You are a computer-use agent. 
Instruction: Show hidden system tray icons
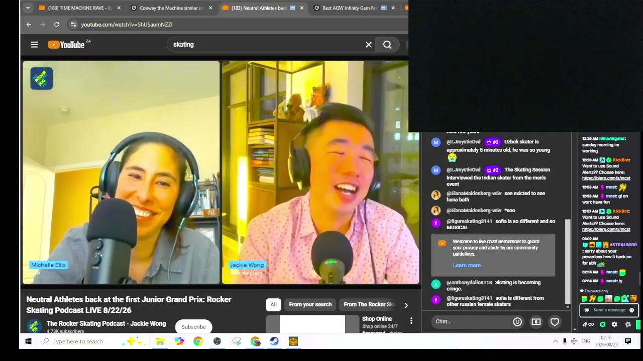point(555,341)
